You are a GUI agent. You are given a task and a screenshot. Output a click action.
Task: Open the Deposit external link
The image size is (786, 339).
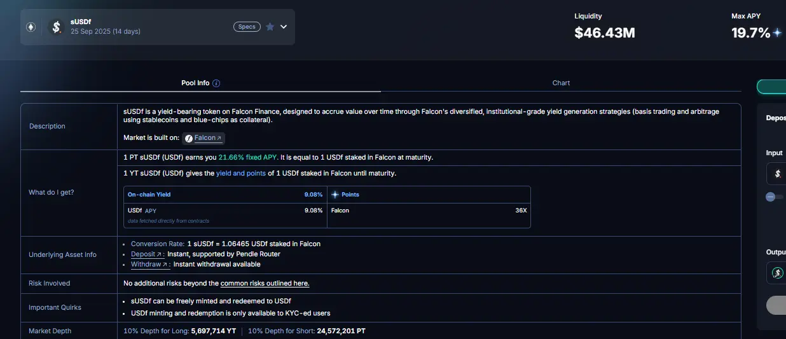coord(146,254)
